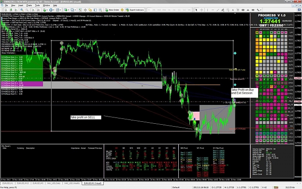302x189 pixels.
Task: Show the Navigator panel
Action: 90,10
